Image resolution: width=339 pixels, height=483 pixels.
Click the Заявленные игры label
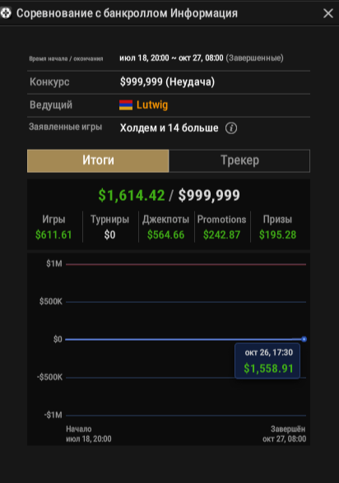click(65, 127)
